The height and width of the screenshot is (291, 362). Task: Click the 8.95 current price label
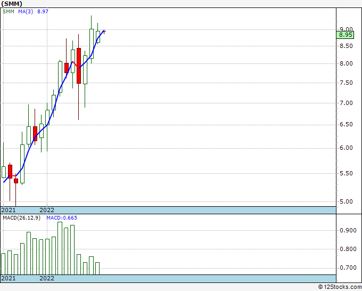(345, 35)
